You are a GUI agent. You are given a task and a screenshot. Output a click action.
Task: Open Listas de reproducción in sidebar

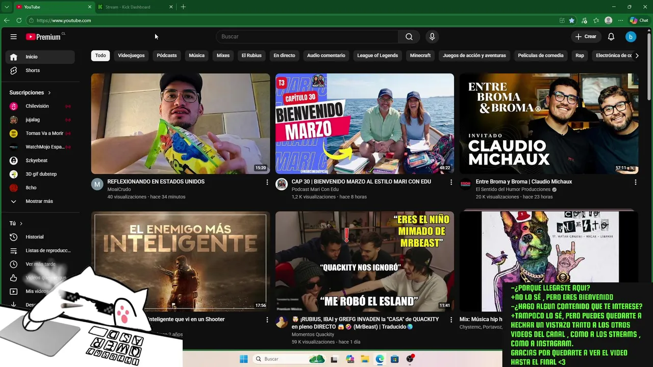click(40, 251)
